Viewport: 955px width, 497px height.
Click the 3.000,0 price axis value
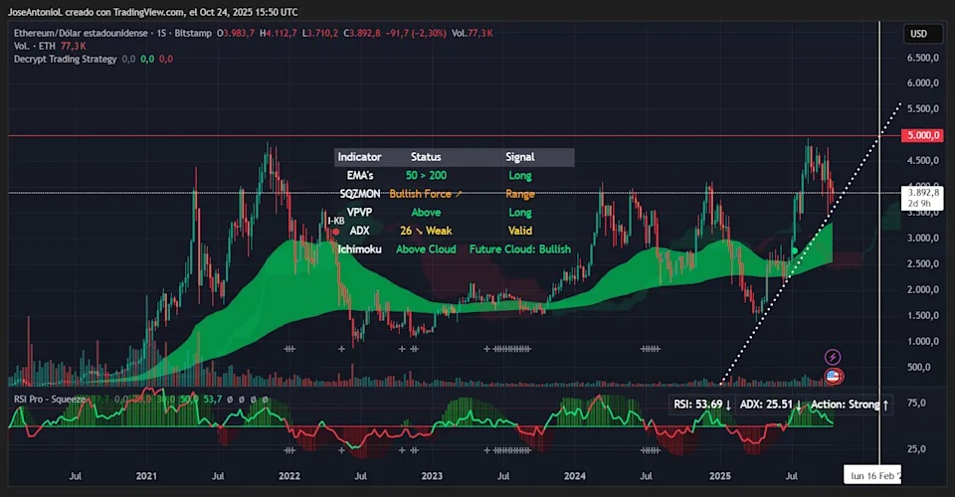923,238
